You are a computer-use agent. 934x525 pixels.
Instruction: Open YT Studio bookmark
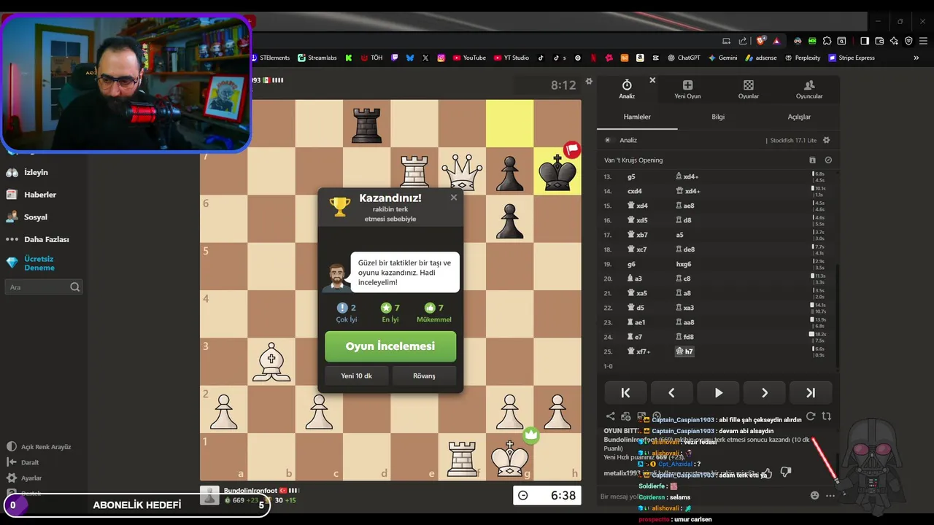[x=512, y=58]
